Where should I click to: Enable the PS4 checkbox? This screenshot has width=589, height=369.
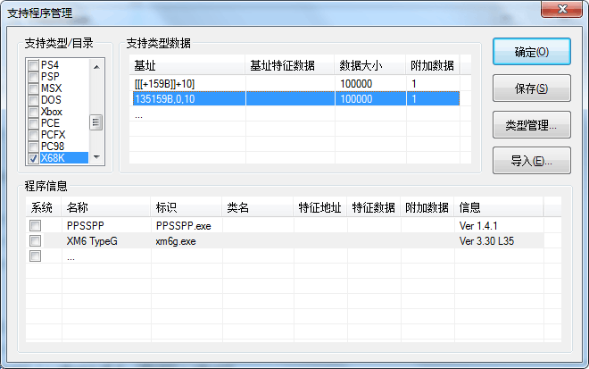34,66
